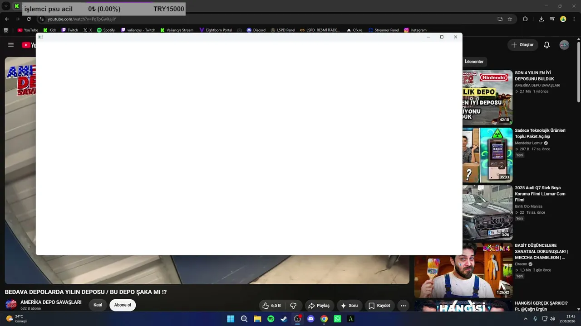The width and height of the screenshot is (581, 326).
Task: Dislike the video
Action: coord(293,306)
